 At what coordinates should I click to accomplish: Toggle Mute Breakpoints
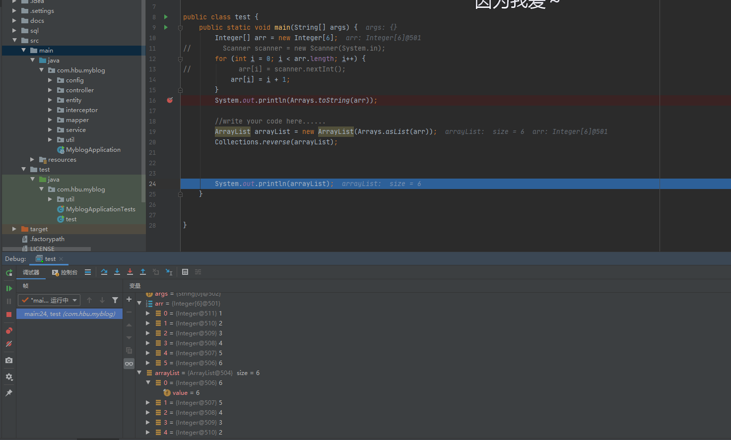click(x=9, y=344)
